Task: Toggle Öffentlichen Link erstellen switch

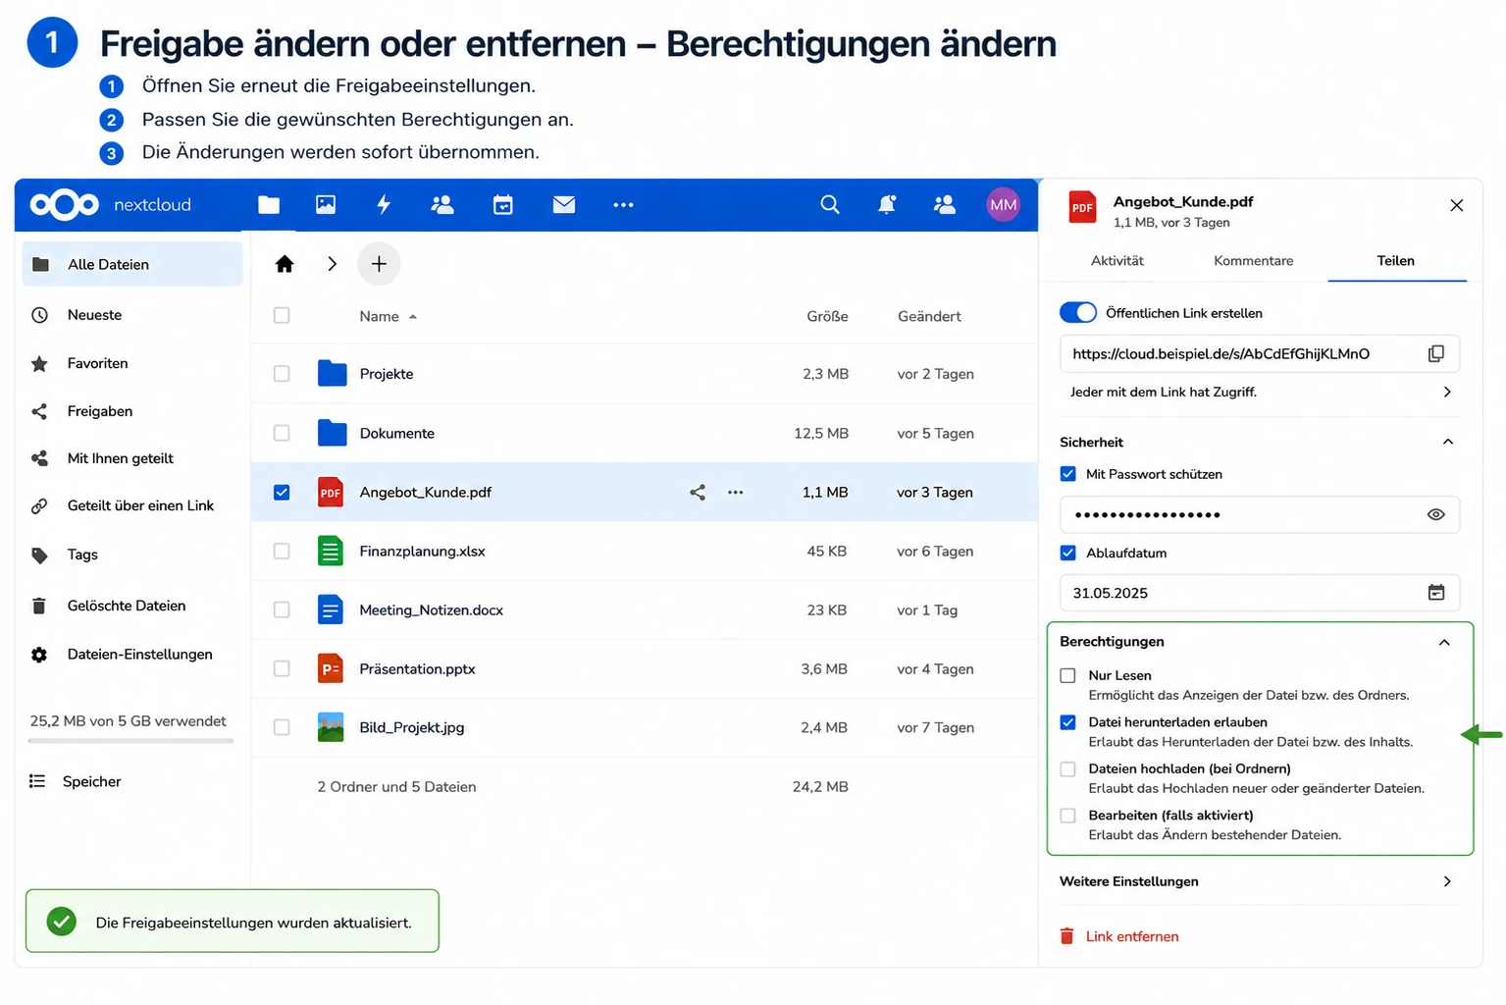Action: 1078,312
